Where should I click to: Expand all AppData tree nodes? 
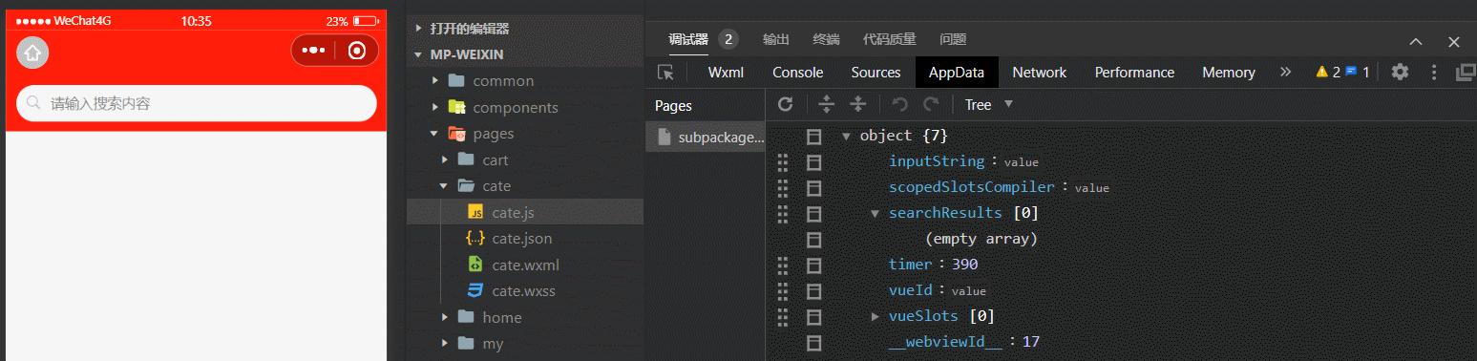[828, 104]
